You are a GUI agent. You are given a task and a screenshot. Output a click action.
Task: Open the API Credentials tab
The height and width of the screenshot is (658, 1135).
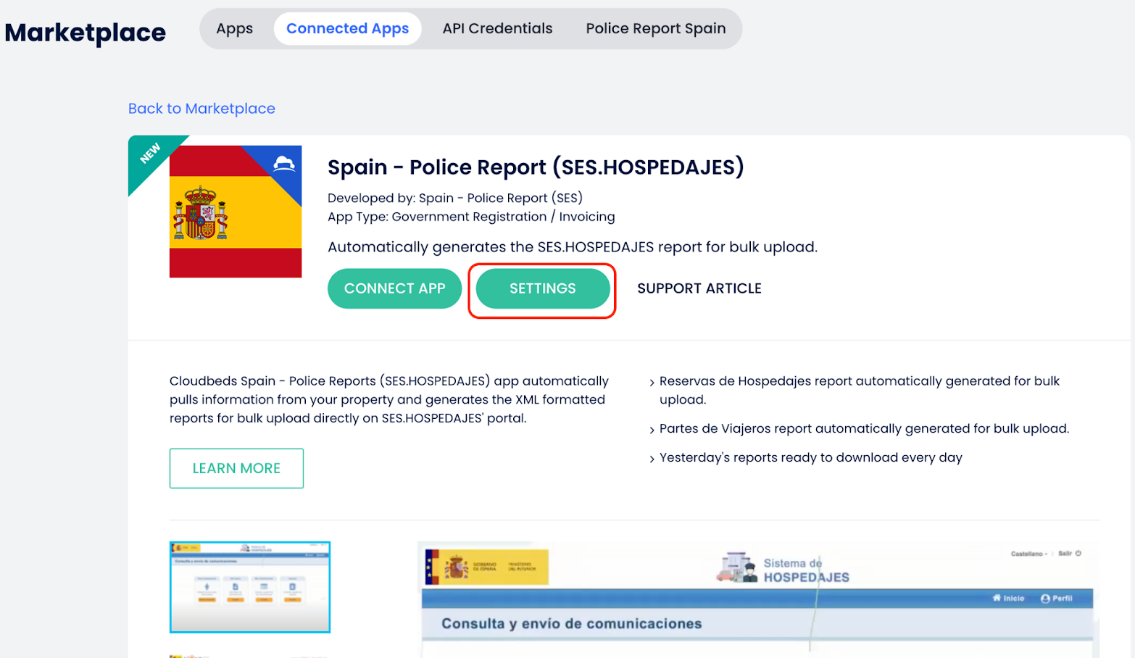[x=497, y=29]
